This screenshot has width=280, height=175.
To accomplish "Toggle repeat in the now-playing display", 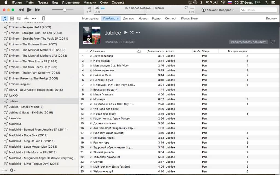I will (103, 8).
